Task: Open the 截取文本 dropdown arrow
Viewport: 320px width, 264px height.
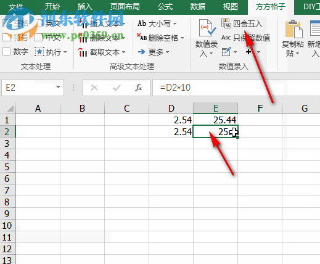Action: (x=123, y=52)
